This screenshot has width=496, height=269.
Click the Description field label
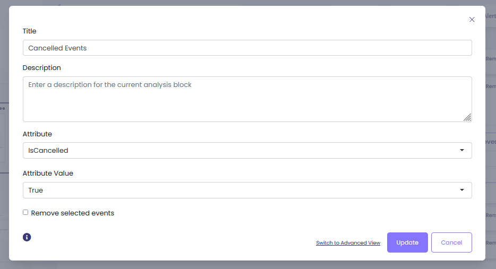[42, 67]
